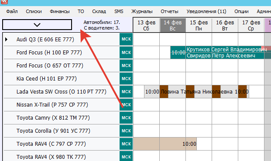
Task: Click МСК badge on Toyota RAV4 Х 980 row
Action: click(126, 156)
